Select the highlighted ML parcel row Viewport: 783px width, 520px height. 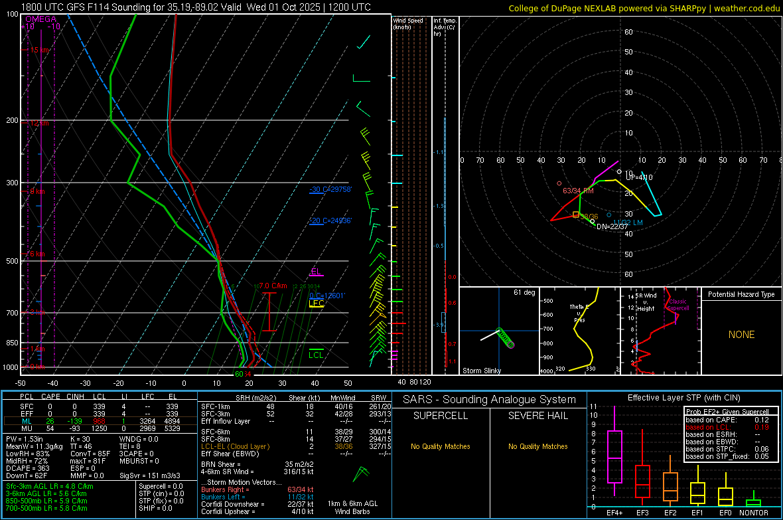(100, 421)
